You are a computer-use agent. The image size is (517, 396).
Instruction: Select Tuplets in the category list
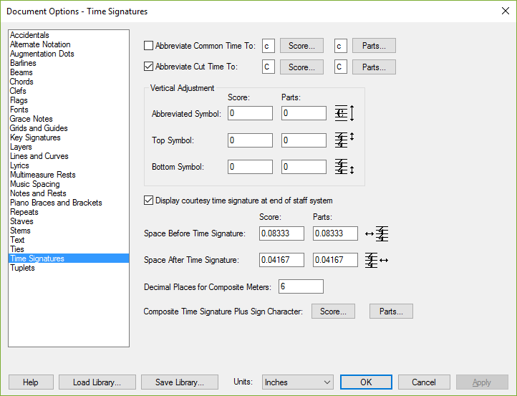pos(22,268)
